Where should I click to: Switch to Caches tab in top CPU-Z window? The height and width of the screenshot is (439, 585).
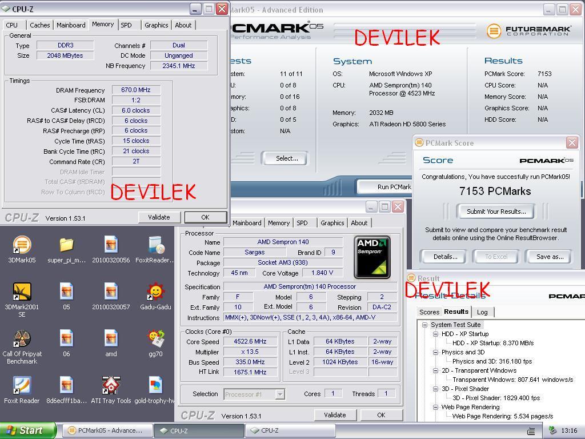39,25
